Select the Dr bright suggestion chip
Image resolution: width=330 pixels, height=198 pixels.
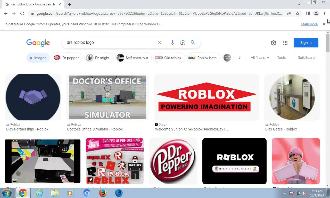coord(99,58)
